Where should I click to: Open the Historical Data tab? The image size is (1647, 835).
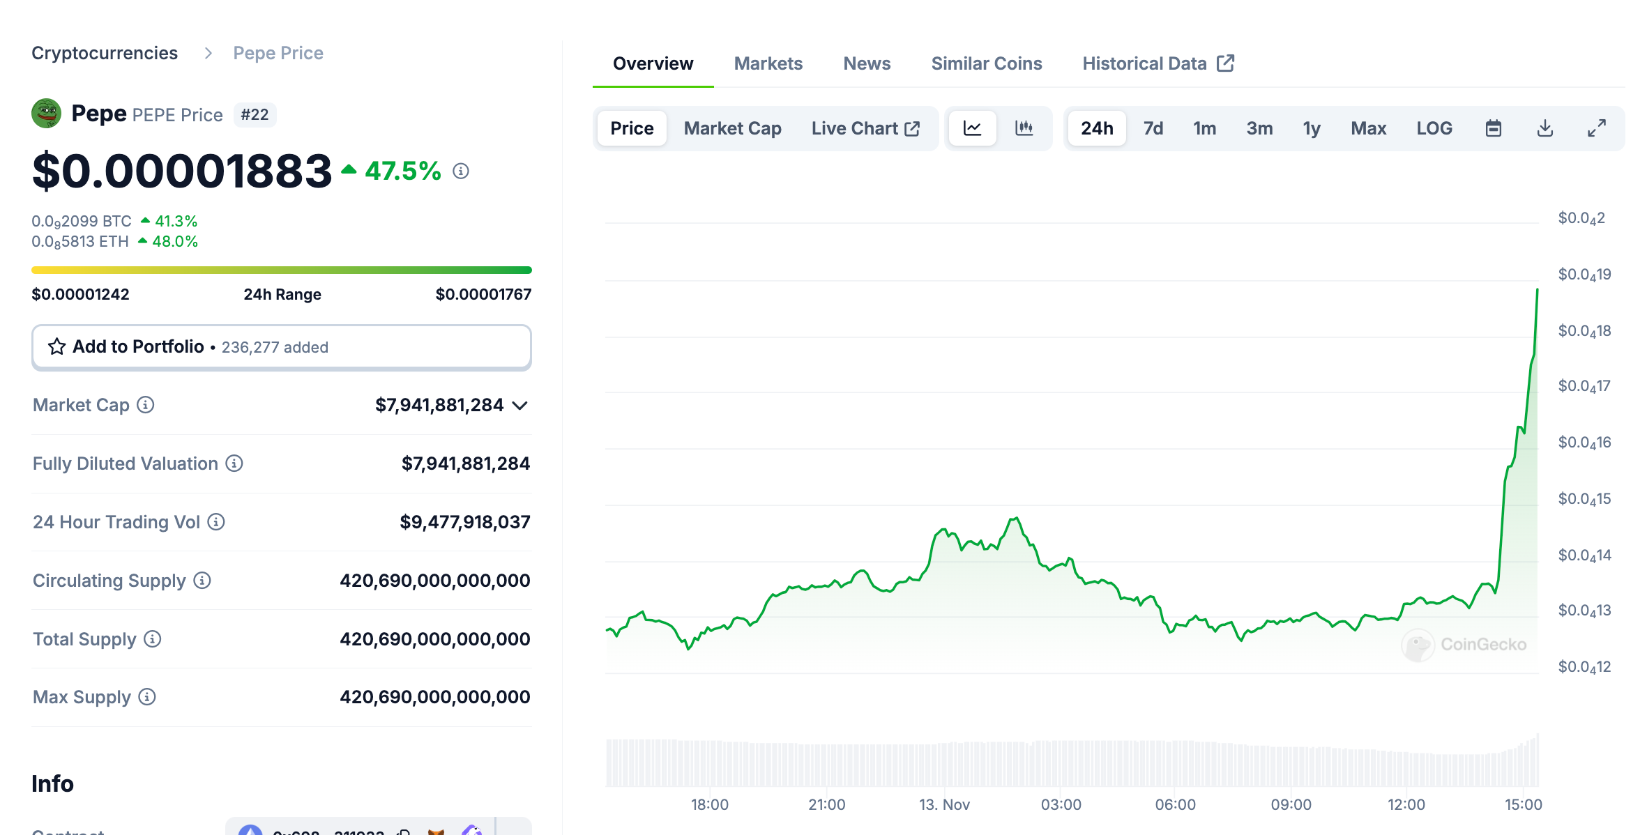point(1158,63)
